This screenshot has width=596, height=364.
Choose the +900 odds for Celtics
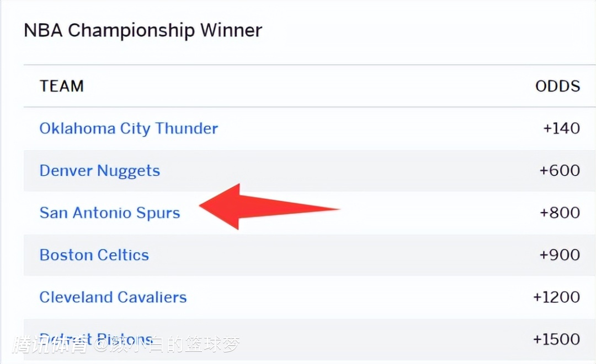click(x=559, y=255)
